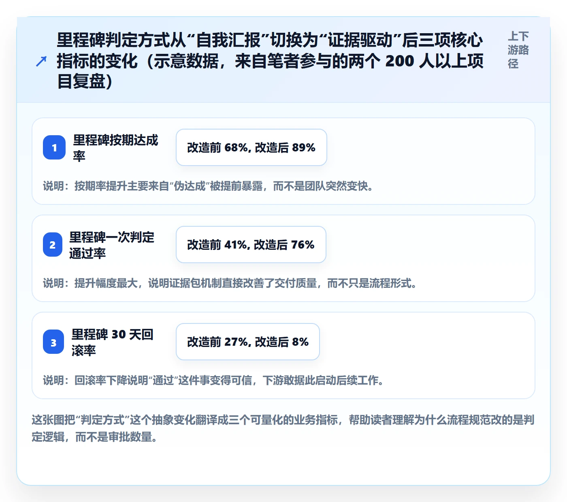Click the number 2 badge icon
This screenshot has width=567, height=502.
(53, 245)
